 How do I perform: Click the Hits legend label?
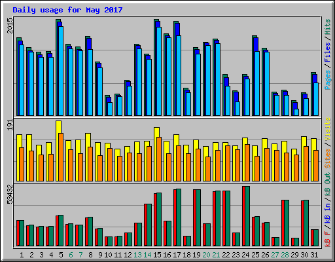click(327, 27)
